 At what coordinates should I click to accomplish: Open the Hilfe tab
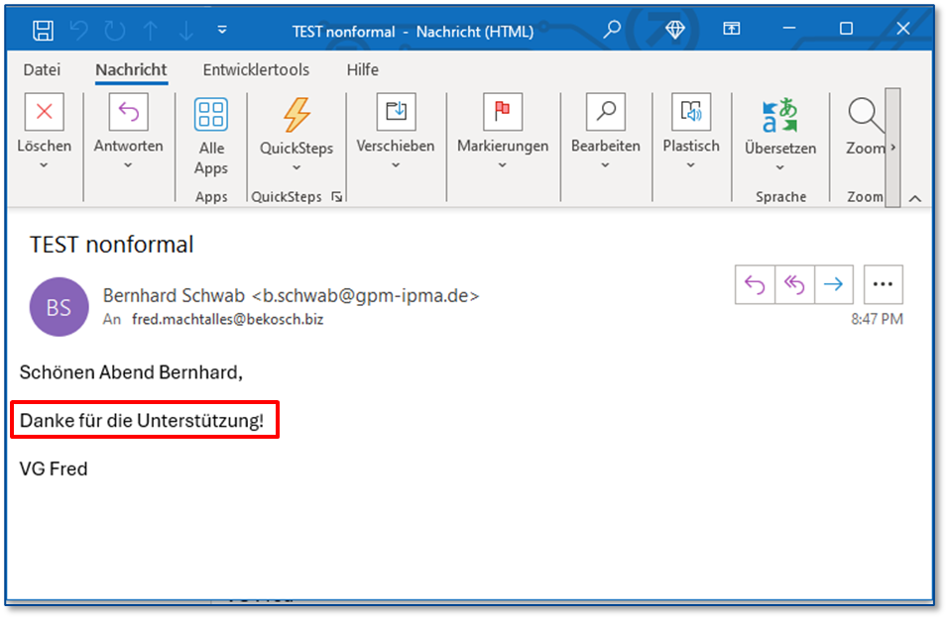coord(363,70)
